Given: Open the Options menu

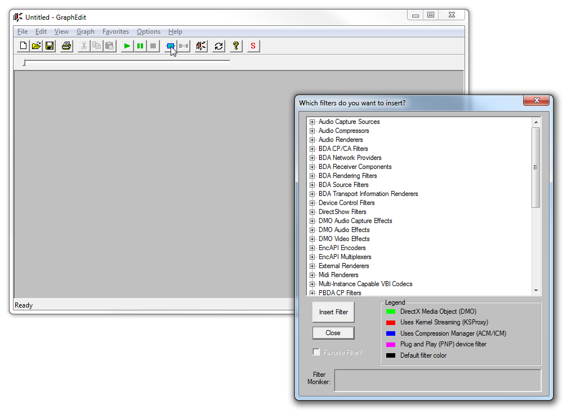Looking at the screenshot, I should pos(148,32).
